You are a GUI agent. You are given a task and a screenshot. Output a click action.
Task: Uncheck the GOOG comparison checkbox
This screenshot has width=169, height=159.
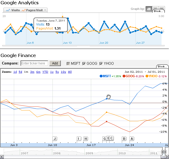pyautogui.click(x=84, y=63)
